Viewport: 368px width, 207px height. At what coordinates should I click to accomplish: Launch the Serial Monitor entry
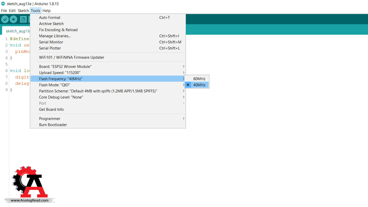108,42
